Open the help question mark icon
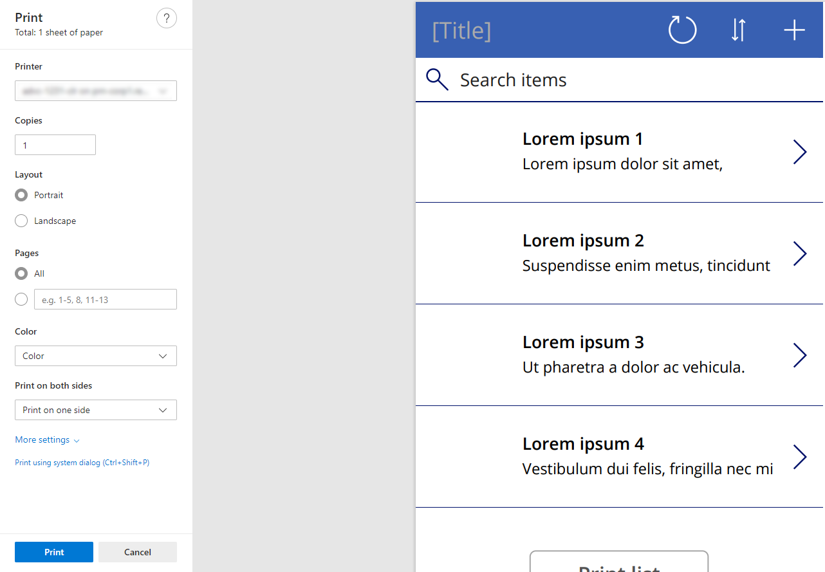The width and height of the screenshot is (825, 572). pyautogui.click(x=167, y=18)
